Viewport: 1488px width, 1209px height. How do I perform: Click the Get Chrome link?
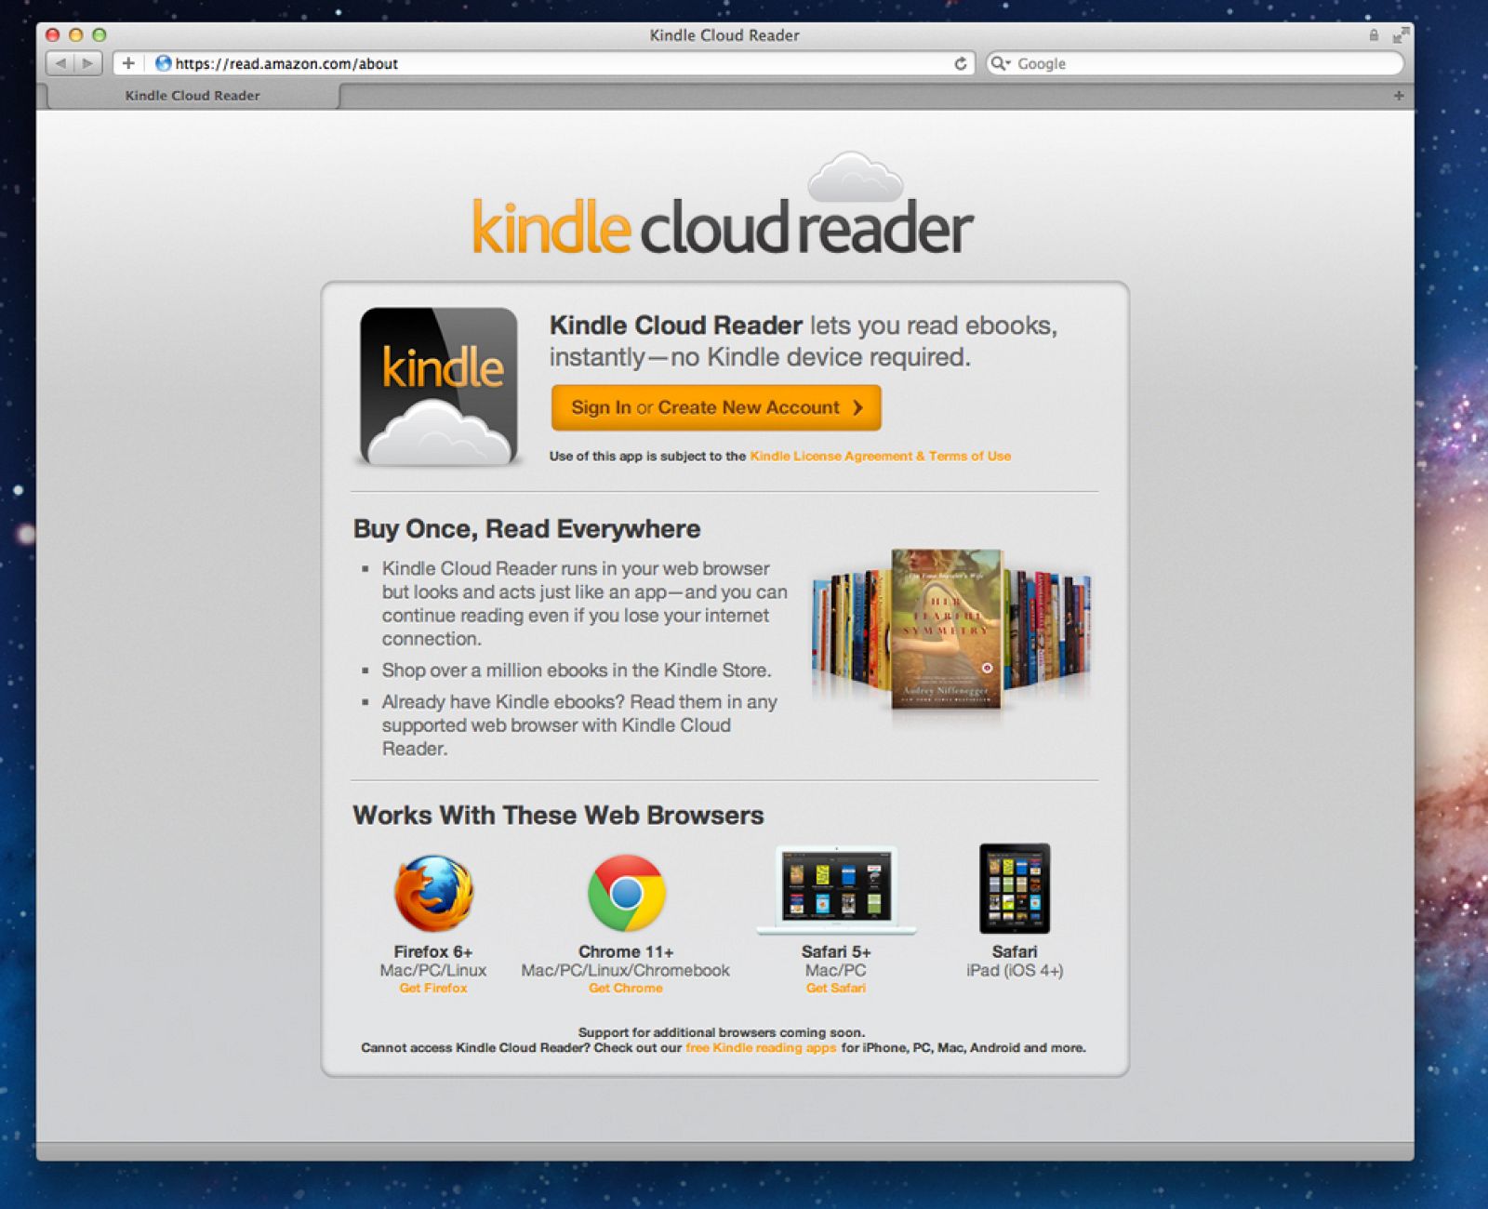[625, 989]
